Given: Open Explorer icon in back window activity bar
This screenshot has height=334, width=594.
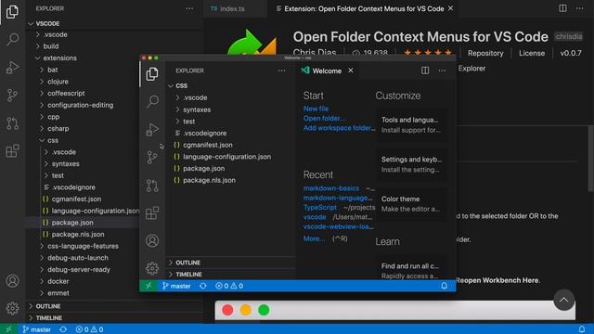Looking at the screenshot, I should coord(12,11).
